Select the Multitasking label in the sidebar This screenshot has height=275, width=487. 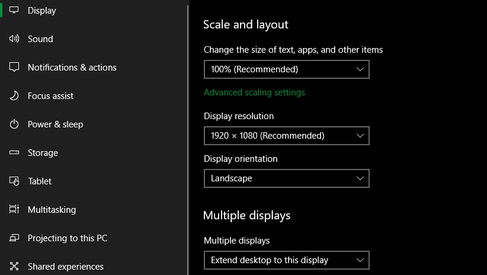52,210
